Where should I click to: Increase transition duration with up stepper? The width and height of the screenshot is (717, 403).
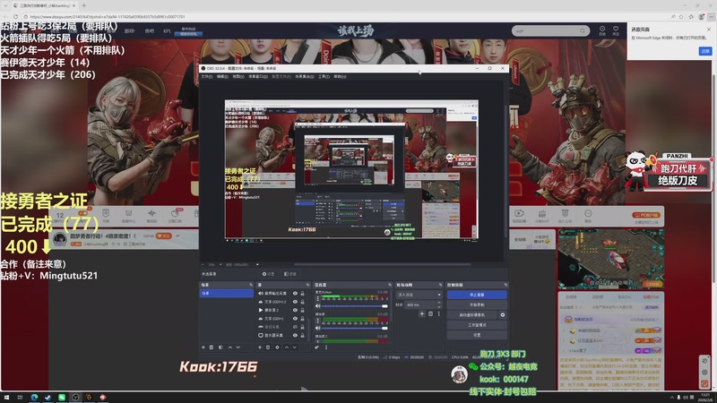pos(439,303)
